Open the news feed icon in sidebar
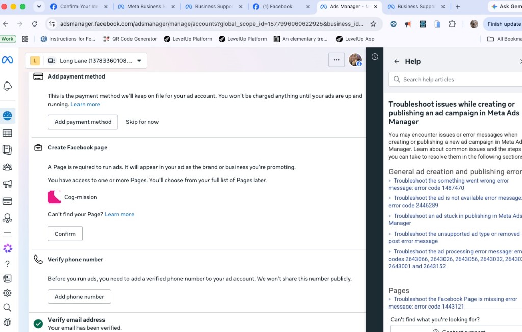The height and width of the screenshot is (332, 522). 7,278
